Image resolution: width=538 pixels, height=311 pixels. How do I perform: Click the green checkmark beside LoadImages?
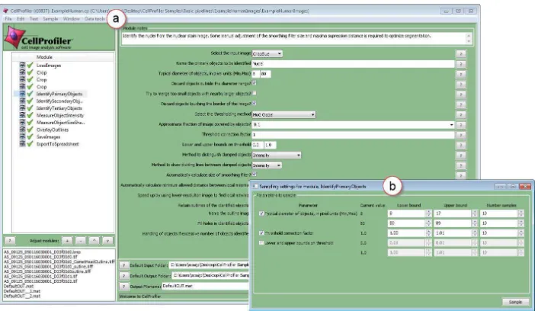pyautogui.click(x=30, y=65)
